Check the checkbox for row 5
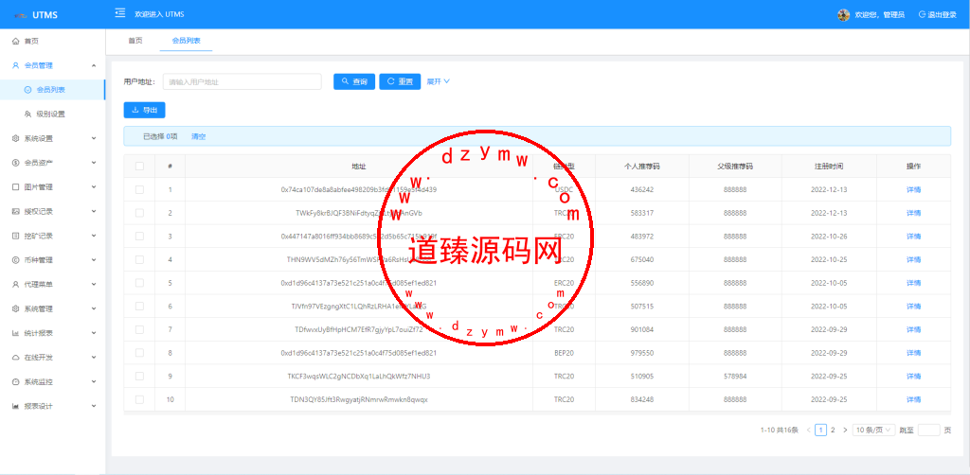Image resolution: width=970 pixels, height=475 pixels. coord(140,283)
